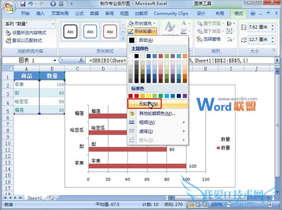
Task: Undo the last action
Action: click(x=31, y=4)
